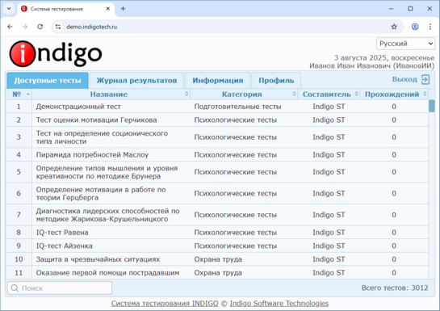Bookmark this page with star icon

tap(394, 27)
